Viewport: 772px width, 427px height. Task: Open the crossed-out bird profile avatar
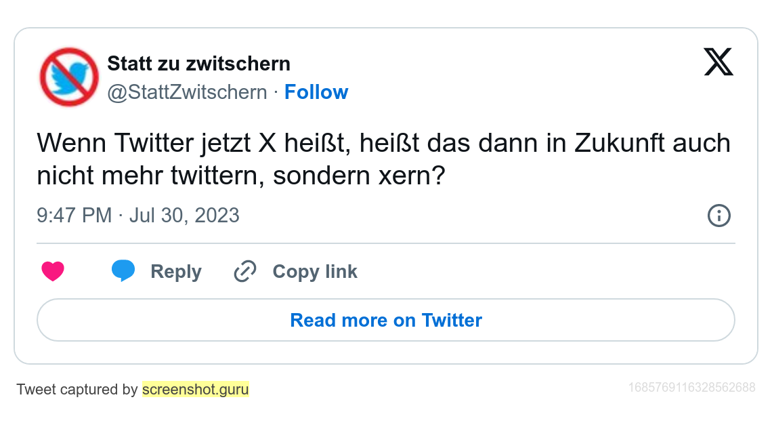coord(69,77)
